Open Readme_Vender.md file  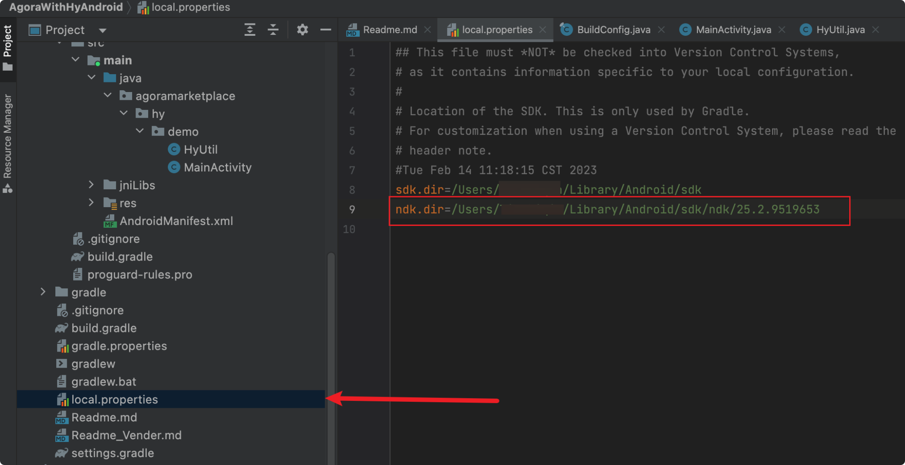pyautogui.click(x=126, y=436)
